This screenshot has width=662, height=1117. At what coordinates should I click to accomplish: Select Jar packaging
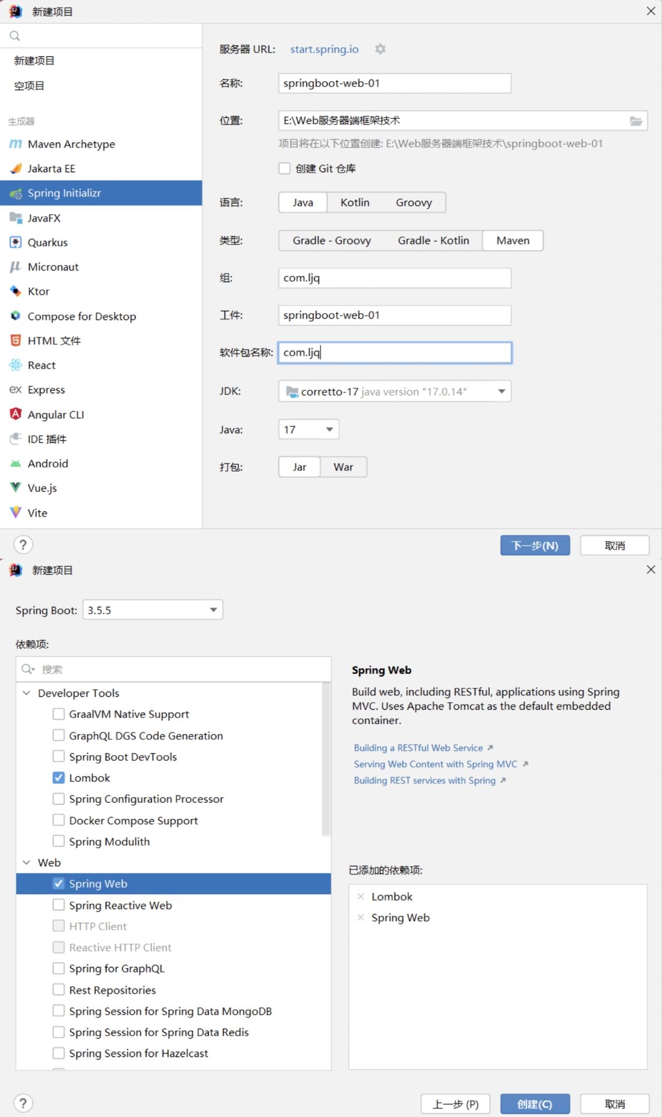[300, 467]
